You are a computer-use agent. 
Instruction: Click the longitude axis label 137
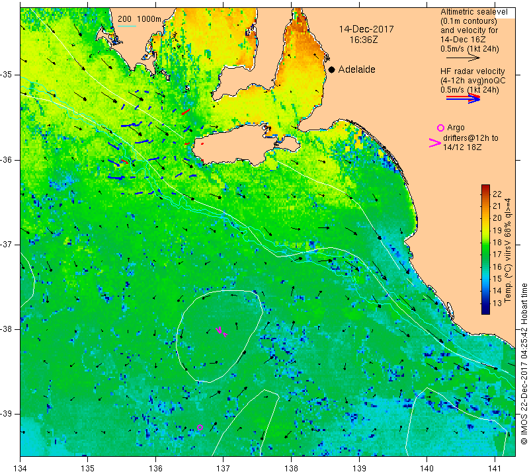click(x=224, y=469)
